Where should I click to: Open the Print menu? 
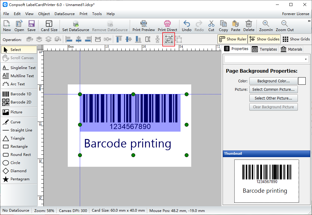pyautogui.click(x=83, y=14)
